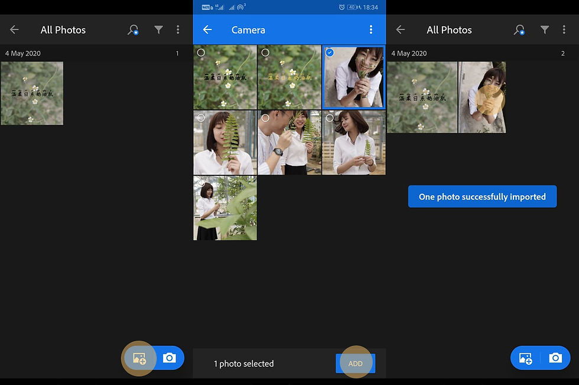Select the photo of the couple with fern

[x=265, y=118]
